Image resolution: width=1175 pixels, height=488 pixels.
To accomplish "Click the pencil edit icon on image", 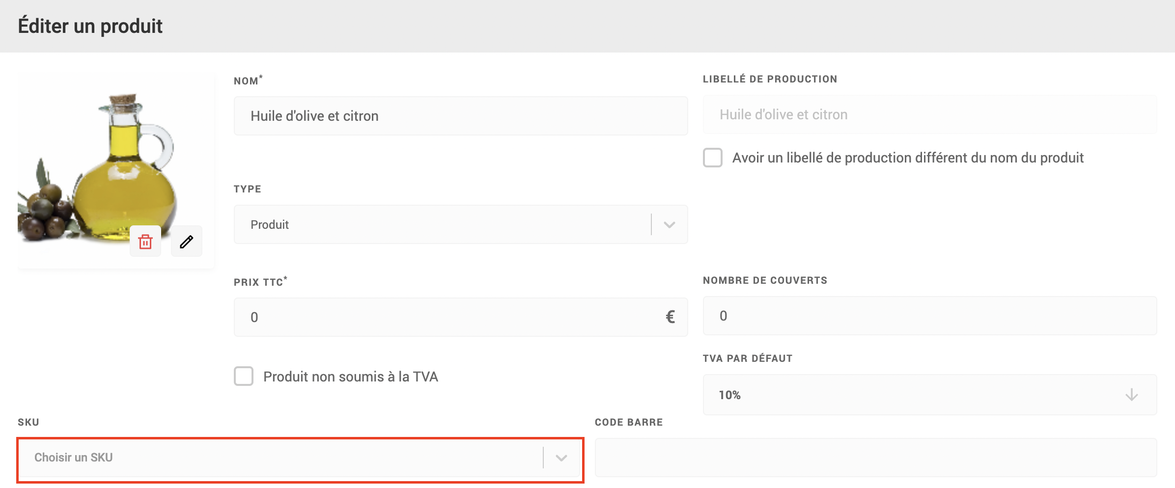I will point(187,242).
